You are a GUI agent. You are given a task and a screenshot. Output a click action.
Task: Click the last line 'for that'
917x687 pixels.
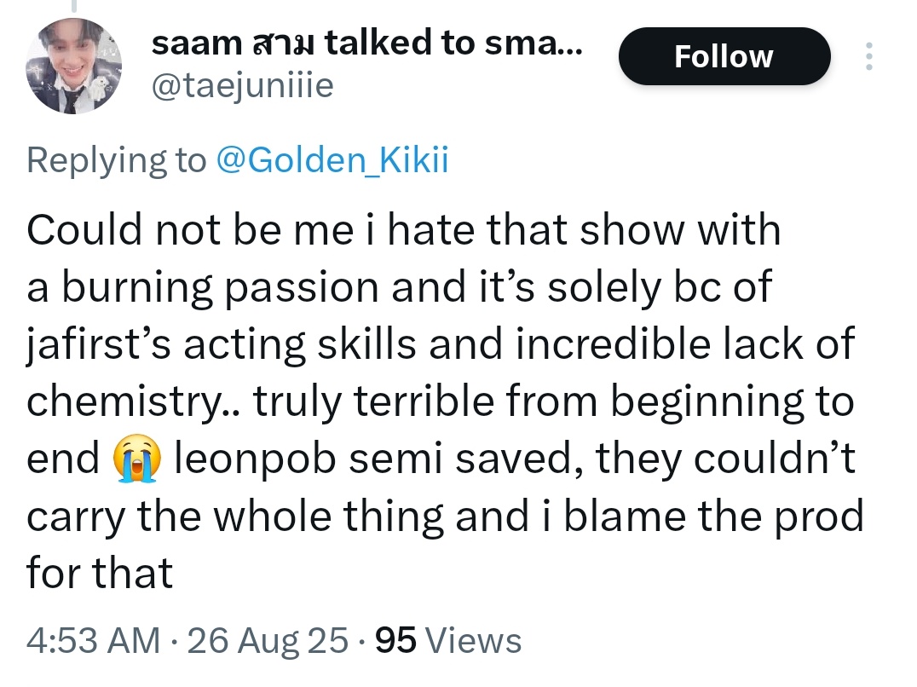100,574
